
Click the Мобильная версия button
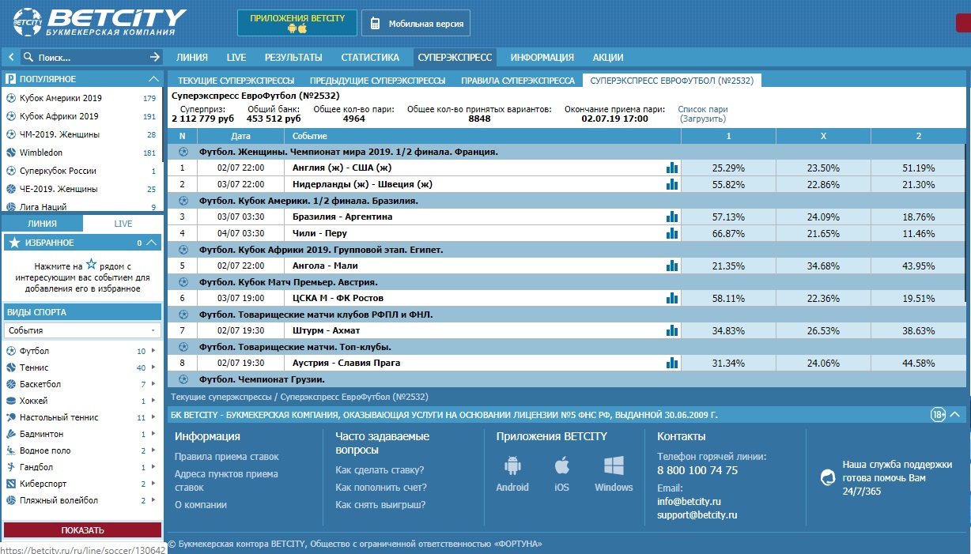click(417, 24)
